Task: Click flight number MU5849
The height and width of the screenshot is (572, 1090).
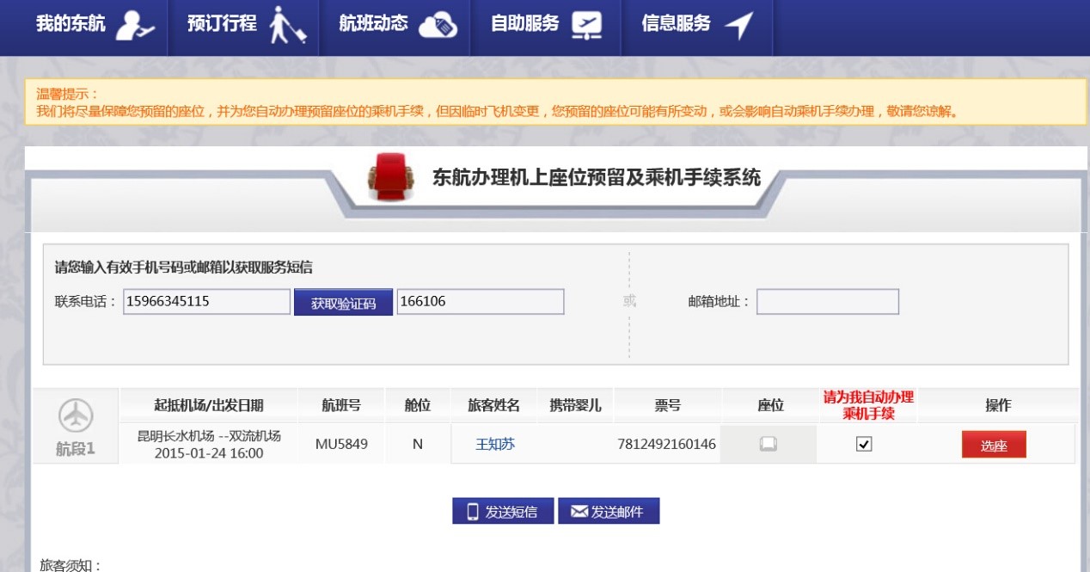Action: (341, 444)
